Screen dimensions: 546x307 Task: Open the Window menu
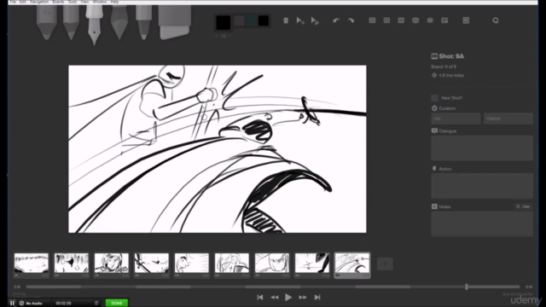coord(100,2)
